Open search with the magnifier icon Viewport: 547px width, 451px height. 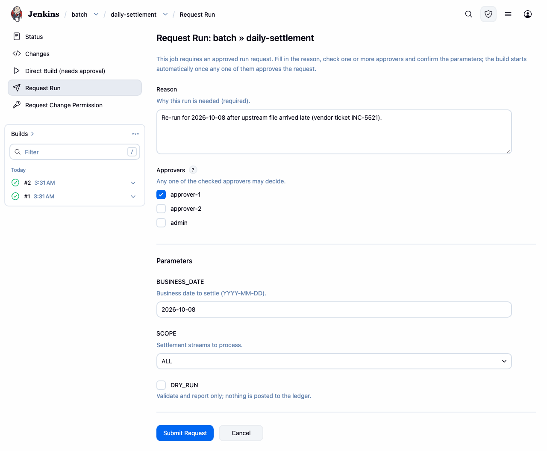tap(469, 14)
